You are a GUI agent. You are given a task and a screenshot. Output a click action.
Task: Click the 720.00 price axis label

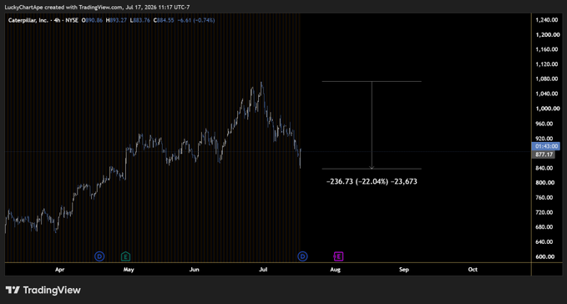pos(544,212)
